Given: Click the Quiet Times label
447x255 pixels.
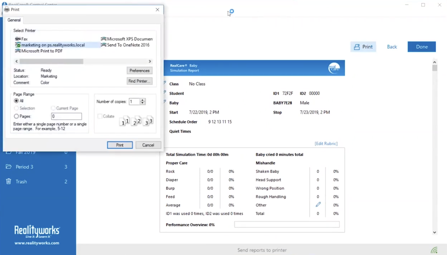Looking at the screenshot, I should (180, 131).
